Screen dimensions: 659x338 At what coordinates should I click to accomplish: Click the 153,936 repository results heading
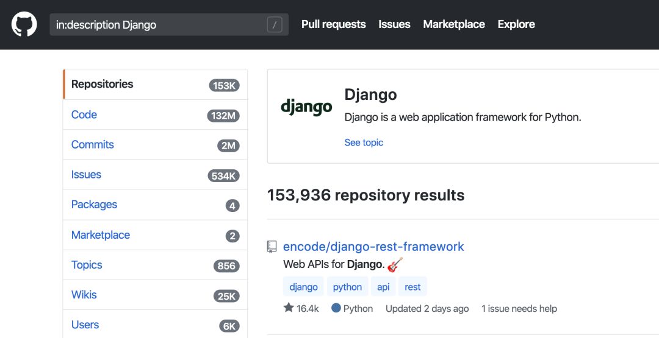pyautogui.click(x=366, y=195)
